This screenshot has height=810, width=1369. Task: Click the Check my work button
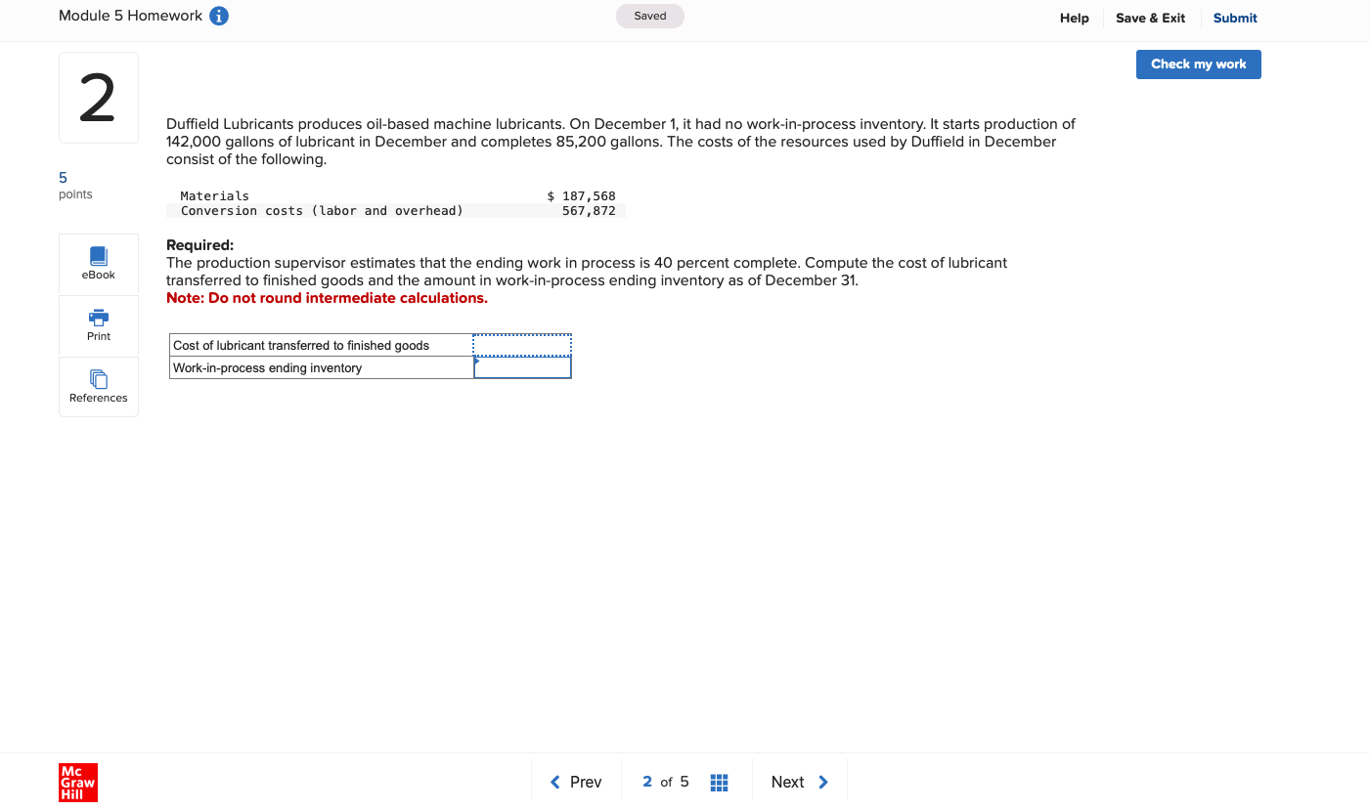coord(1198,64)
